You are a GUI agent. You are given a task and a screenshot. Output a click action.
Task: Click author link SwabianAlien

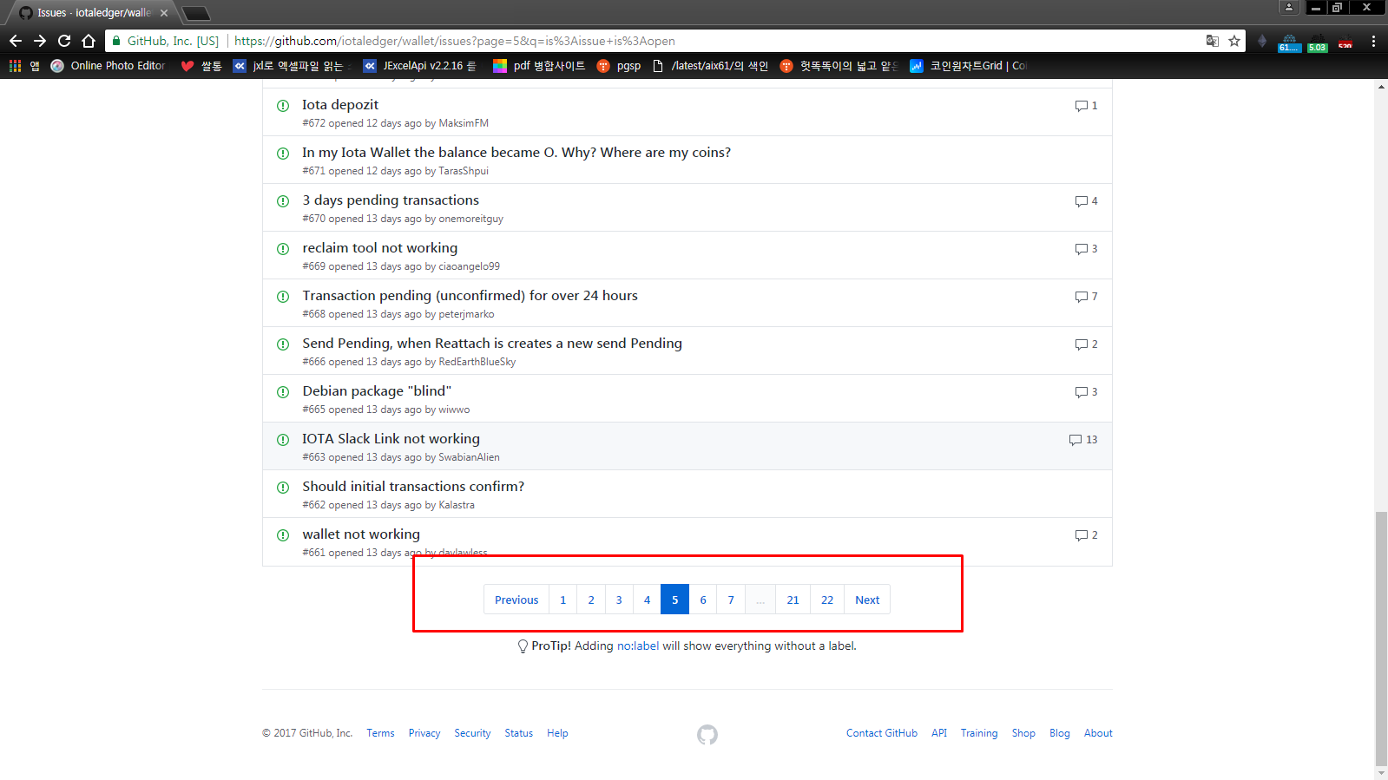(469, 457)
